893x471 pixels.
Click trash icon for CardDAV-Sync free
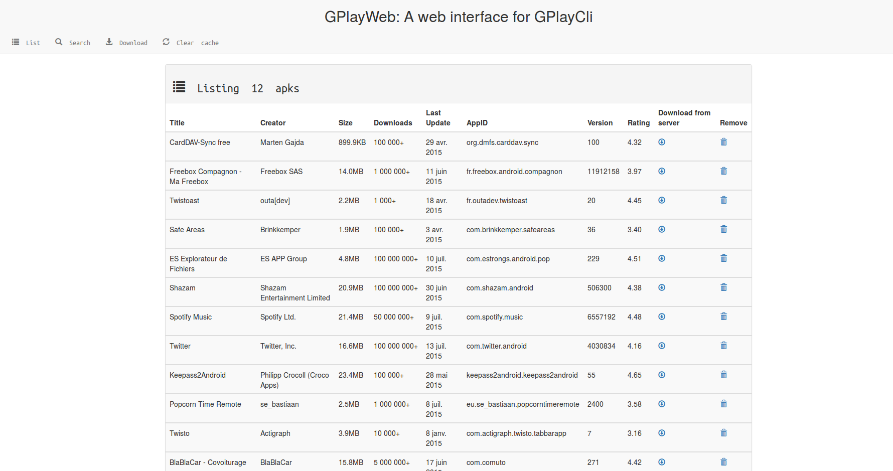coord(723,142)
